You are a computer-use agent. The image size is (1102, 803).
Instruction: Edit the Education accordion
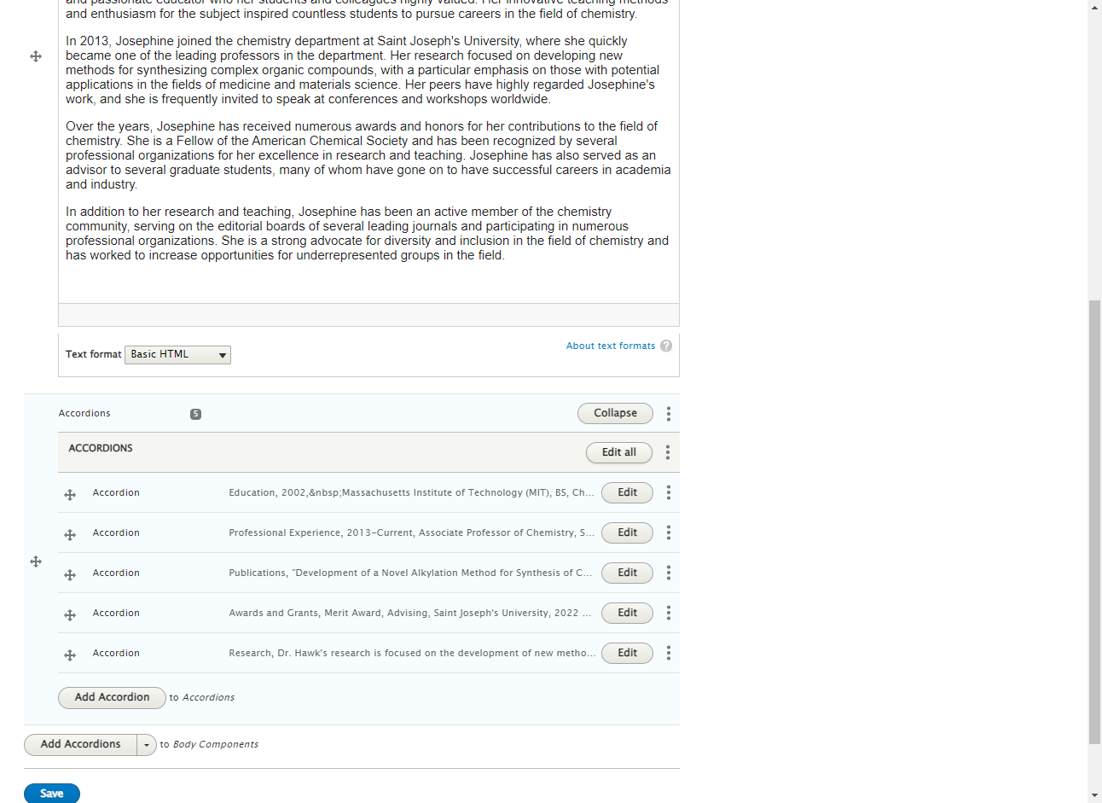click(627, 492)
